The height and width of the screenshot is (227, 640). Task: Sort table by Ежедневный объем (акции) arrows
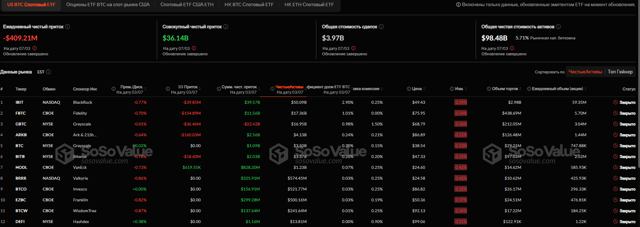point(586,89)
